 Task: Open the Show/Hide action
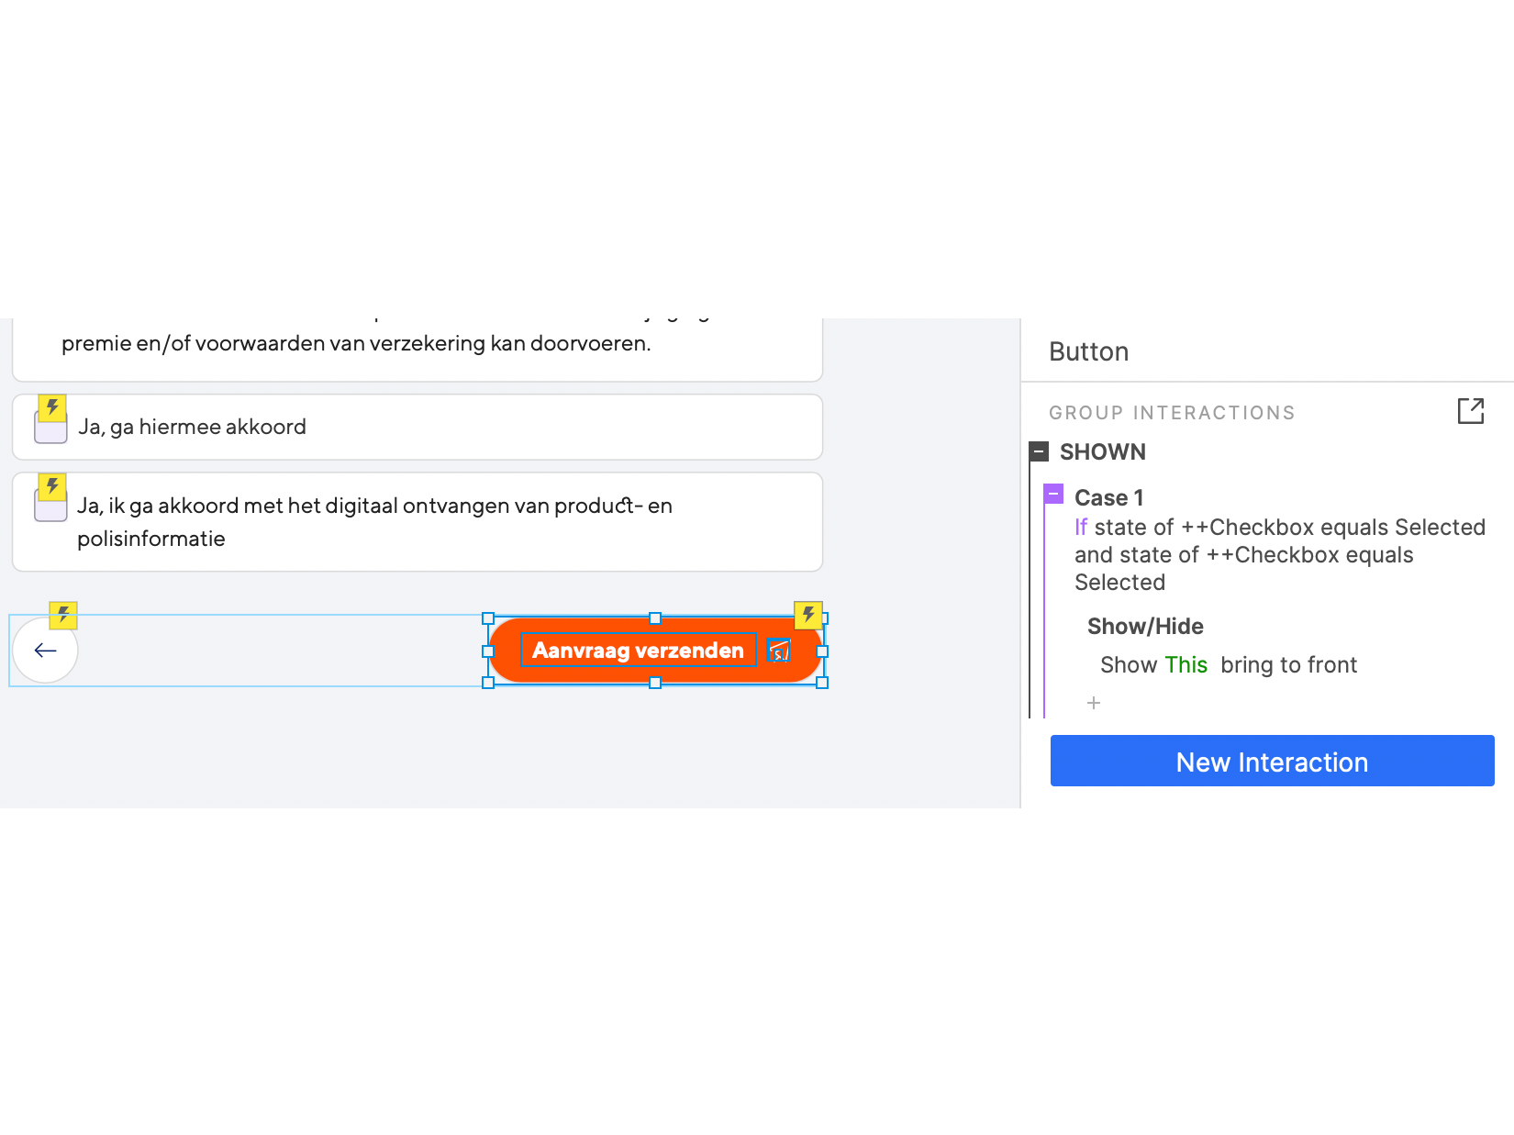click(1145, 626)
